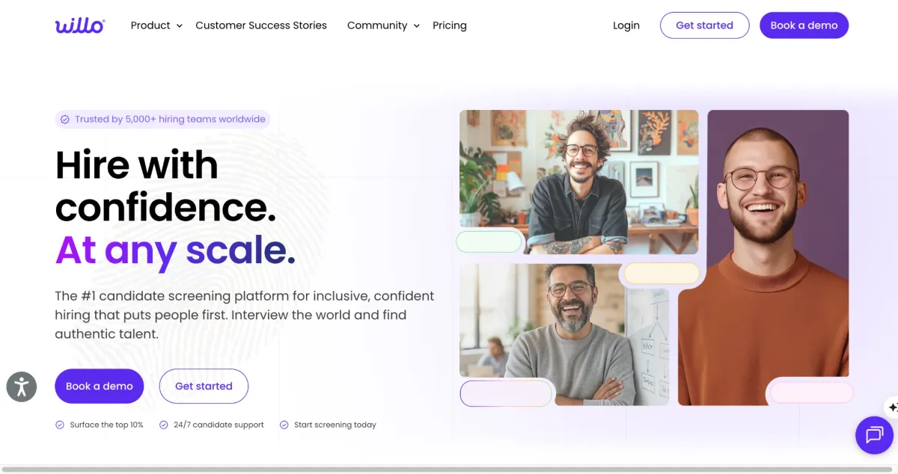Click the photo of bearded man in gray sweater
Image resolution: width=898 pixels, height=474 pixels.
[x=564, y=334]
